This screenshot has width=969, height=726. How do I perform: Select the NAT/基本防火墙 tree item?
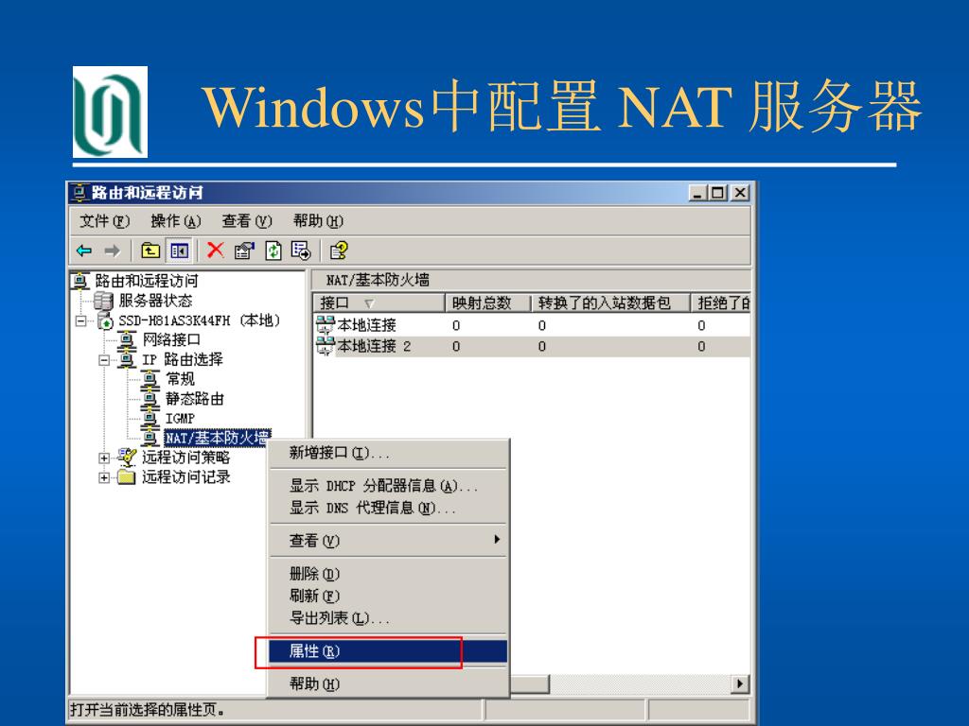[217, 438]
